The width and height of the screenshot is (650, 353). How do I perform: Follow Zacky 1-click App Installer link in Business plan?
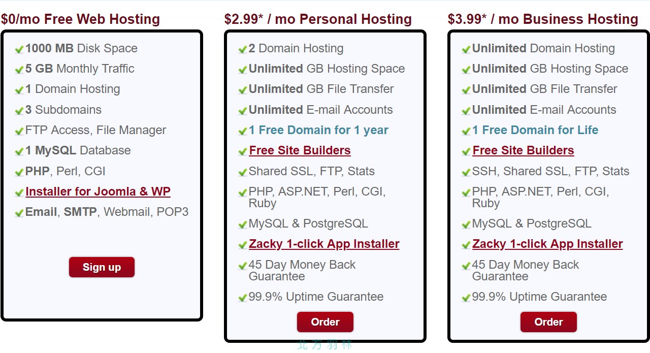tap(547, 244)
